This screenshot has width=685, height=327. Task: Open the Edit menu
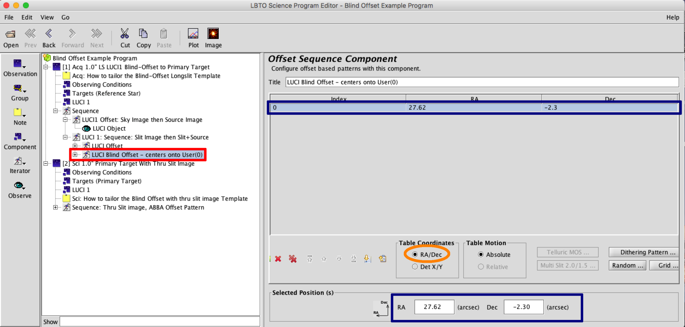(27, 17)
